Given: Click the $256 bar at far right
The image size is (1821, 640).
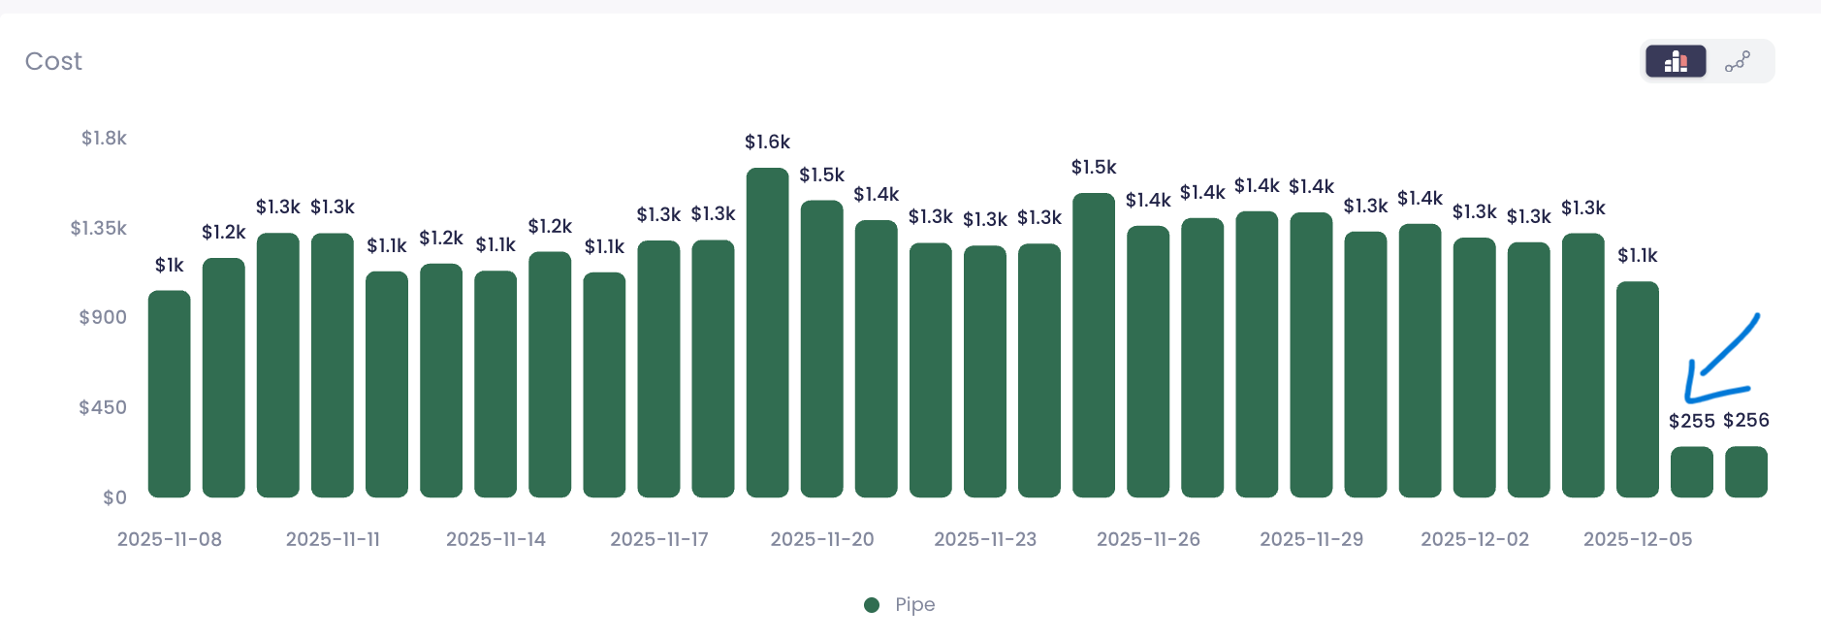Looking at the screenshot, I should [1745, 470].
